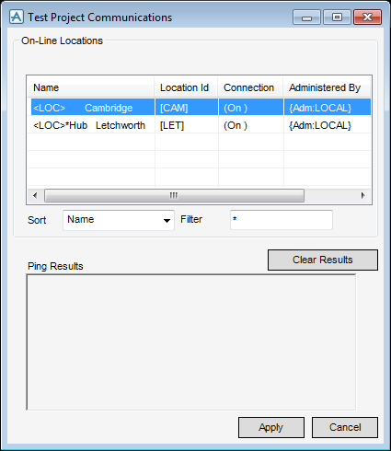The image size is (391, 451).
Task: Select the Hub Letchworth location row
Action: 201,125
